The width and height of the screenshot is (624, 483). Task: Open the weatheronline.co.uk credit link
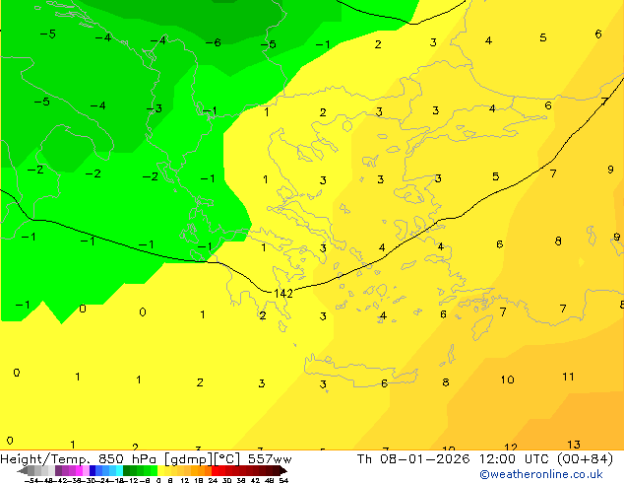point(541,474)
